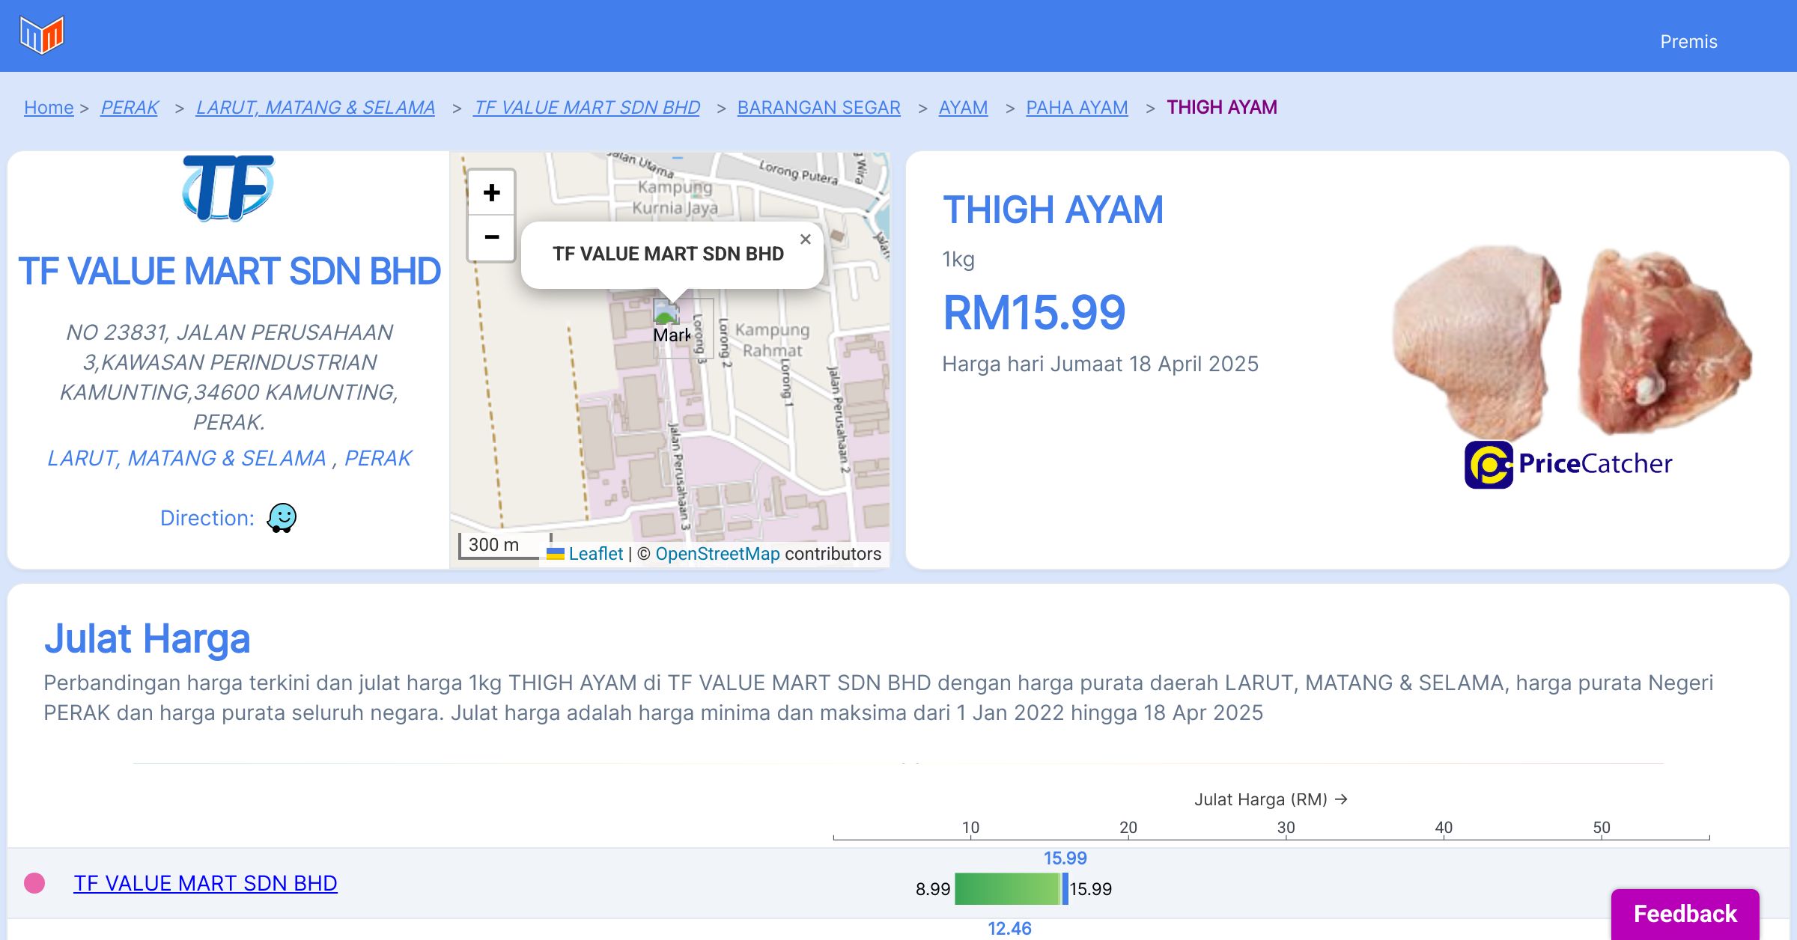Click the 1kg unit text
The image size is (1797, 940).
958,260
